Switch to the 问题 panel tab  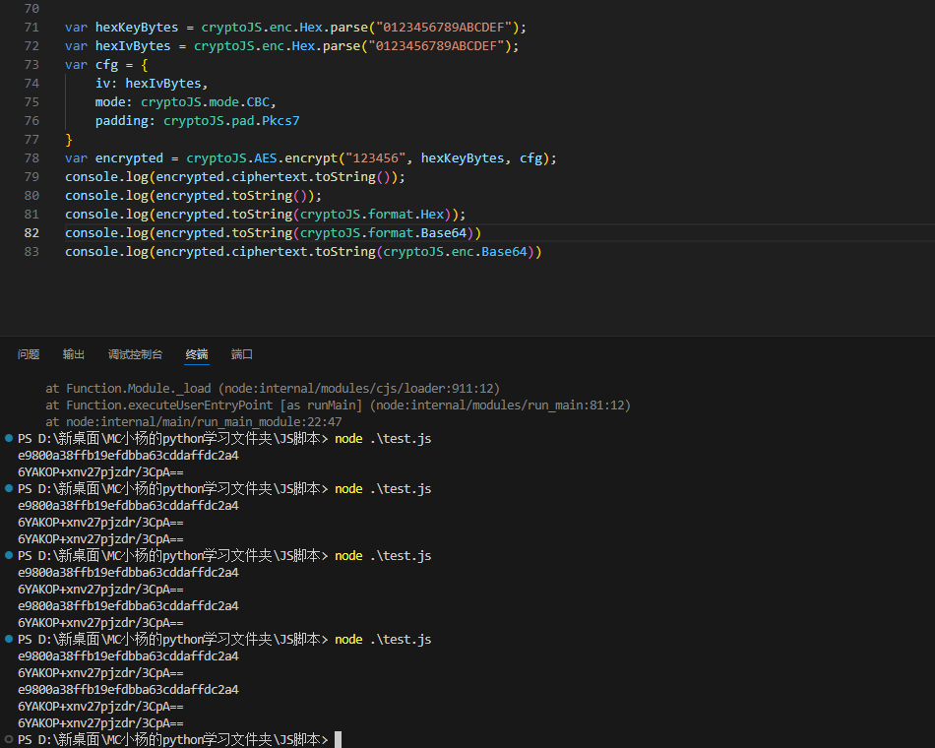pyautogui.click(x=29, y=354)
